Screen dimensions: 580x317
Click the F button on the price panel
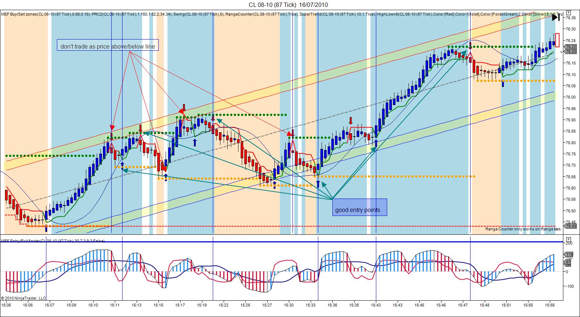click(x=568, y=12)
